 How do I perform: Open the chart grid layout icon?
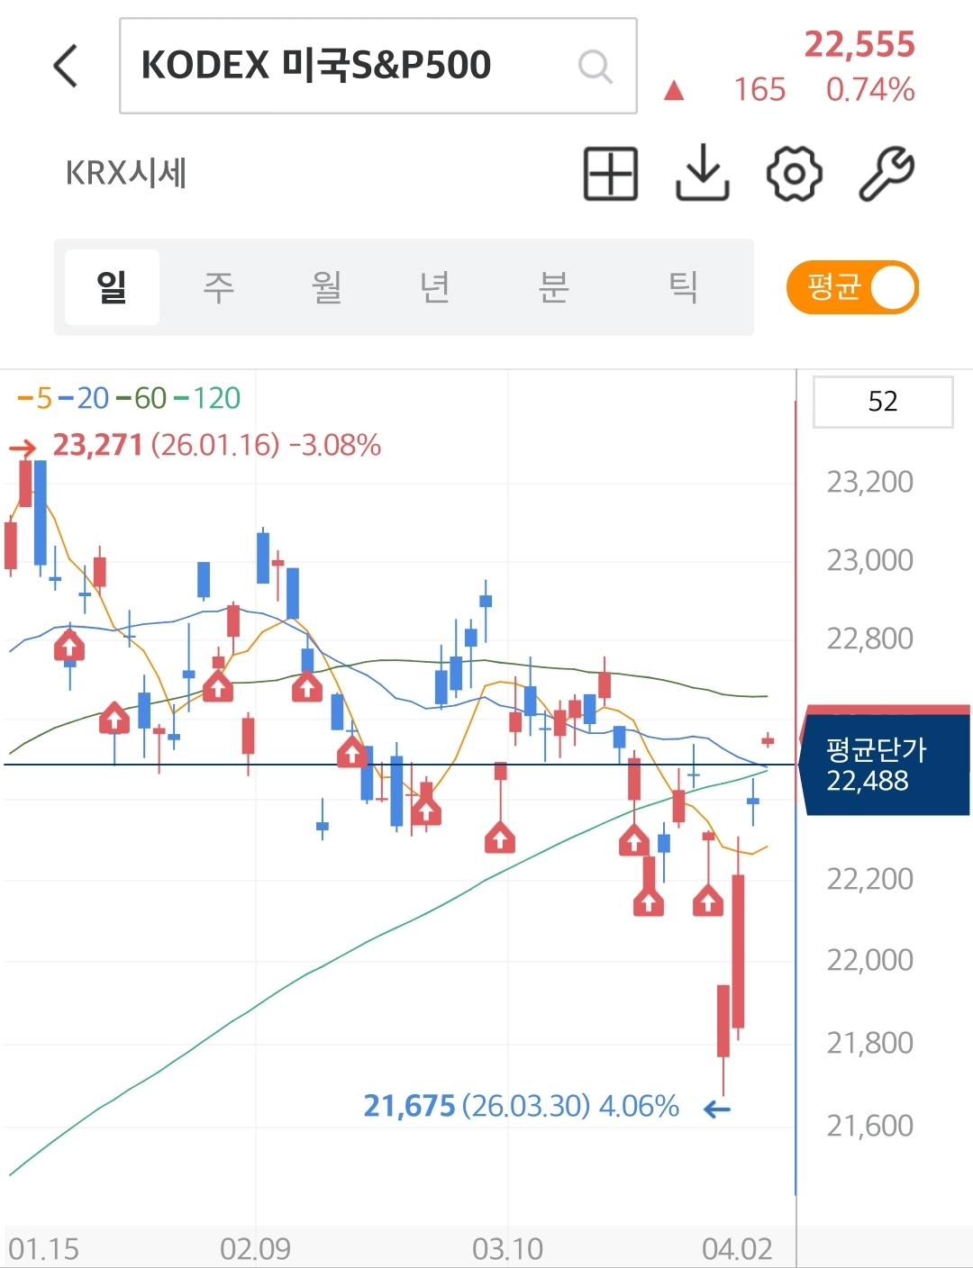[611, 173]
